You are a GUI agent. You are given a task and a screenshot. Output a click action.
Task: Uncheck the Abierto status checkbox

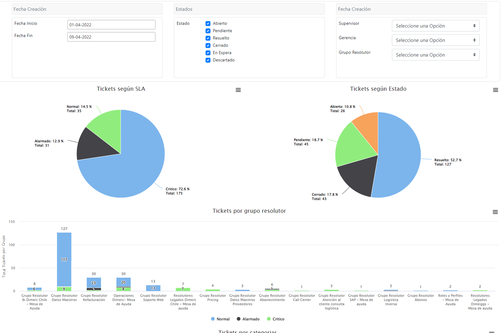208,24
